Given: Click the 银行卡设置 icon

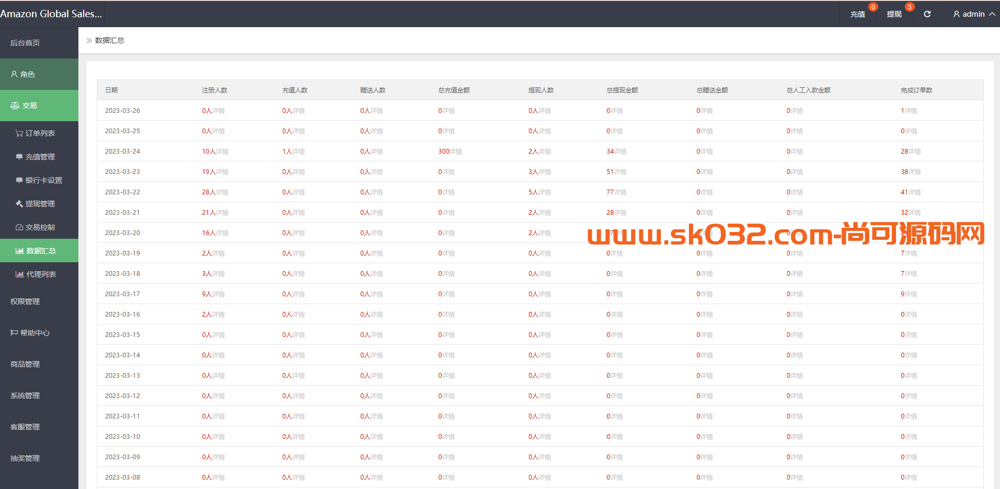Looking at the screenshot, I should (19, 180).
